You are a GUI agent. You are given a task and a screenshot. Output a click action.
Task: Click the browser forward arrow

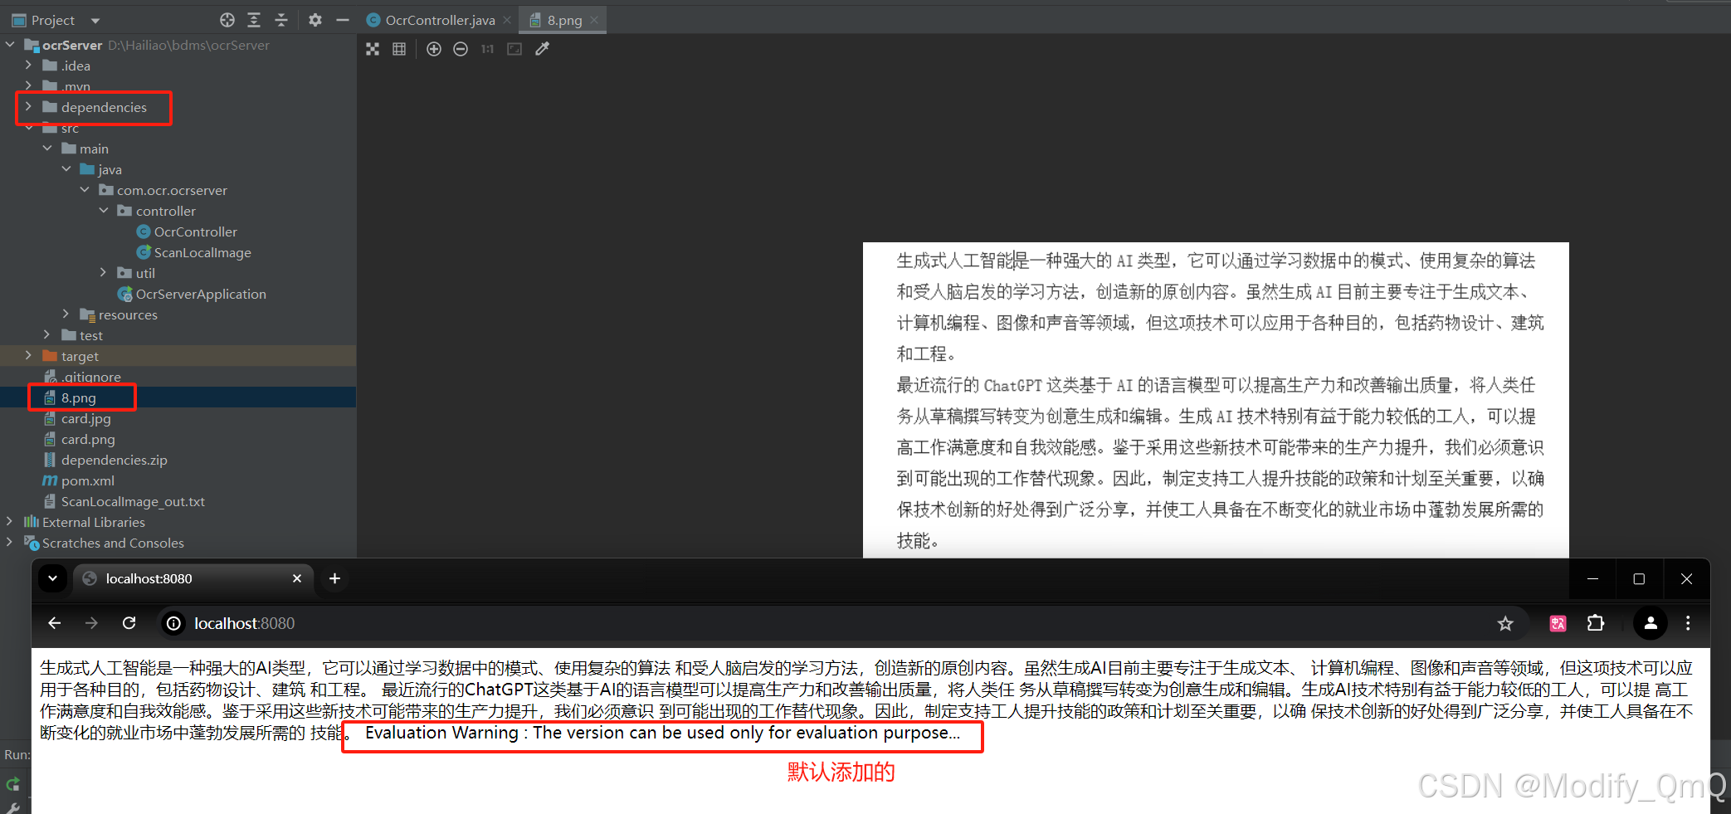91,623
